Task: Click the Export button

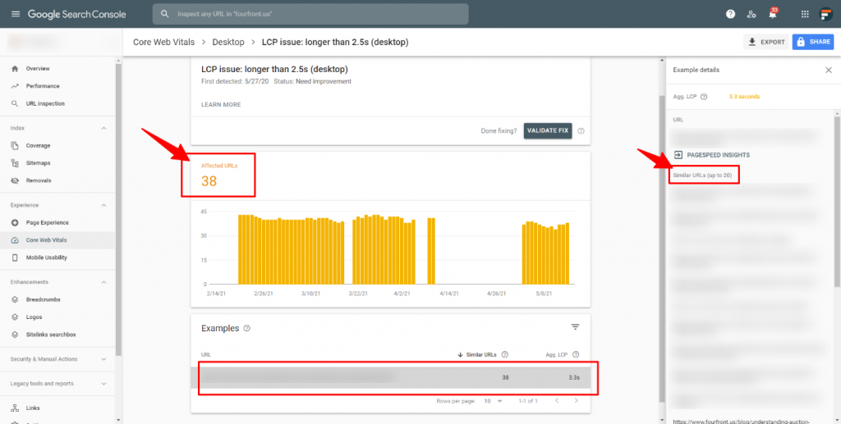Action: point(766,42)
